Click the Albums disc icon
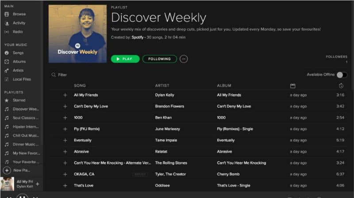The height and width of the screenshot is (198, 354). [7, 61]
